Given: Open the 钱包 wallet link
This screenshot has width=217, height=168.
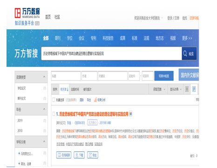Looking at the screenshot, I should [184, 18].
